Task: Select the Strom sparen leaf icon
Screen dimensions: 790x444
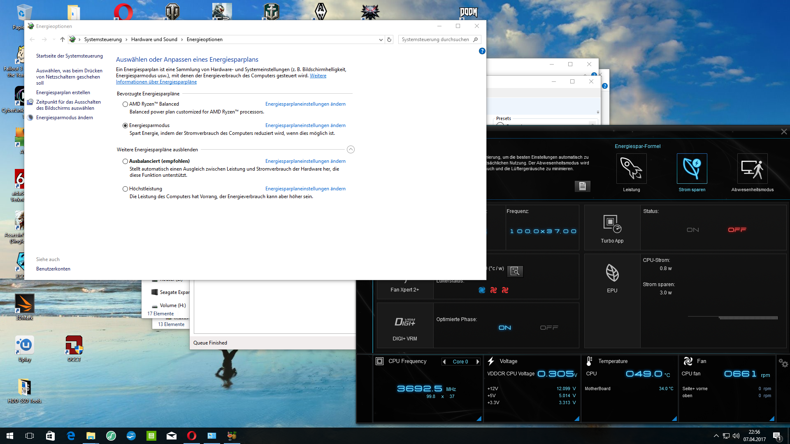Action: coord(692,169)
